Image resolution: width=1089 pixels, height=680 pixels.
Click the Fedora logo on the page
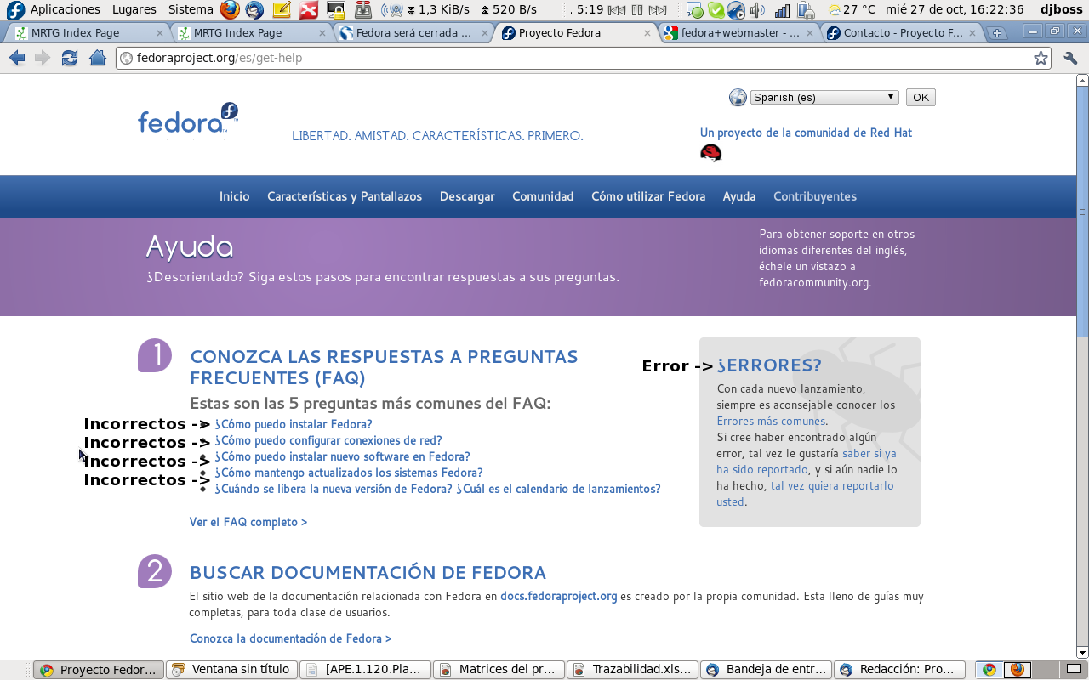(x=188, y=118)
